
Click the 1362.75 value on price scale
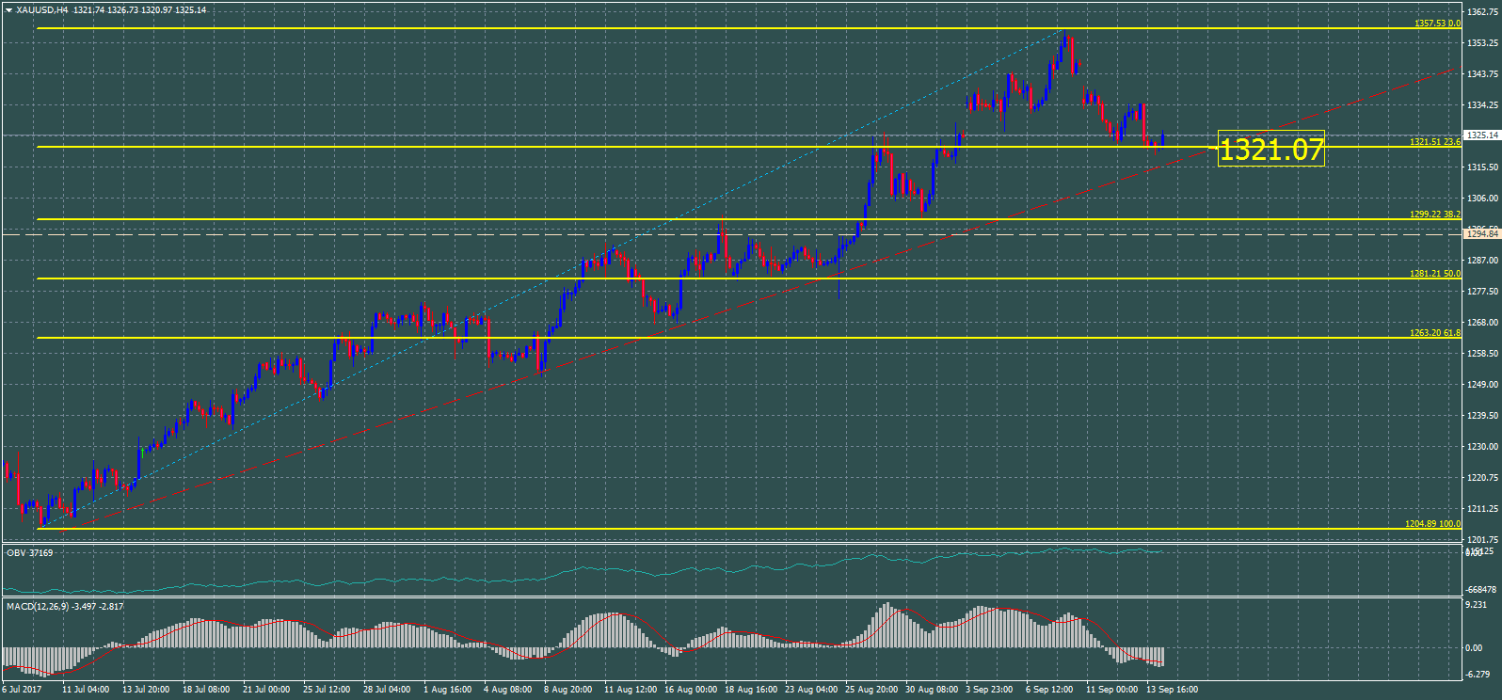tap(1482, 12)
